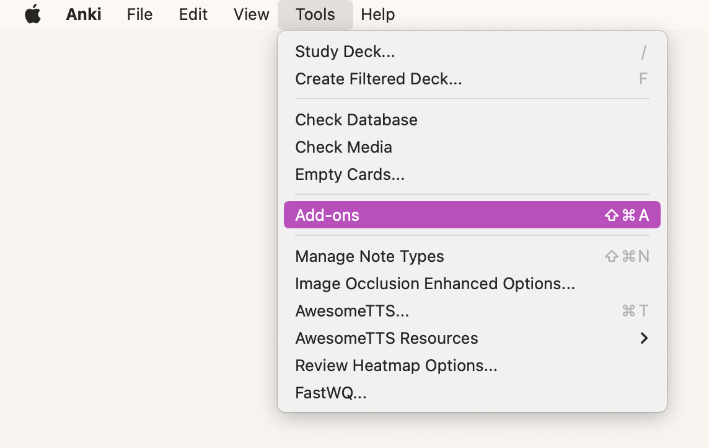Select Empty Cards... option

coord(472,174)
